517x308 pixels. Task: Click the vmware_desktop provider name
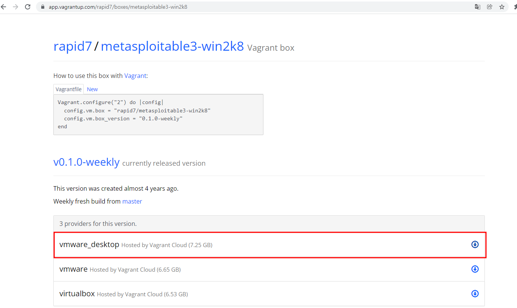tap(89, 245)
